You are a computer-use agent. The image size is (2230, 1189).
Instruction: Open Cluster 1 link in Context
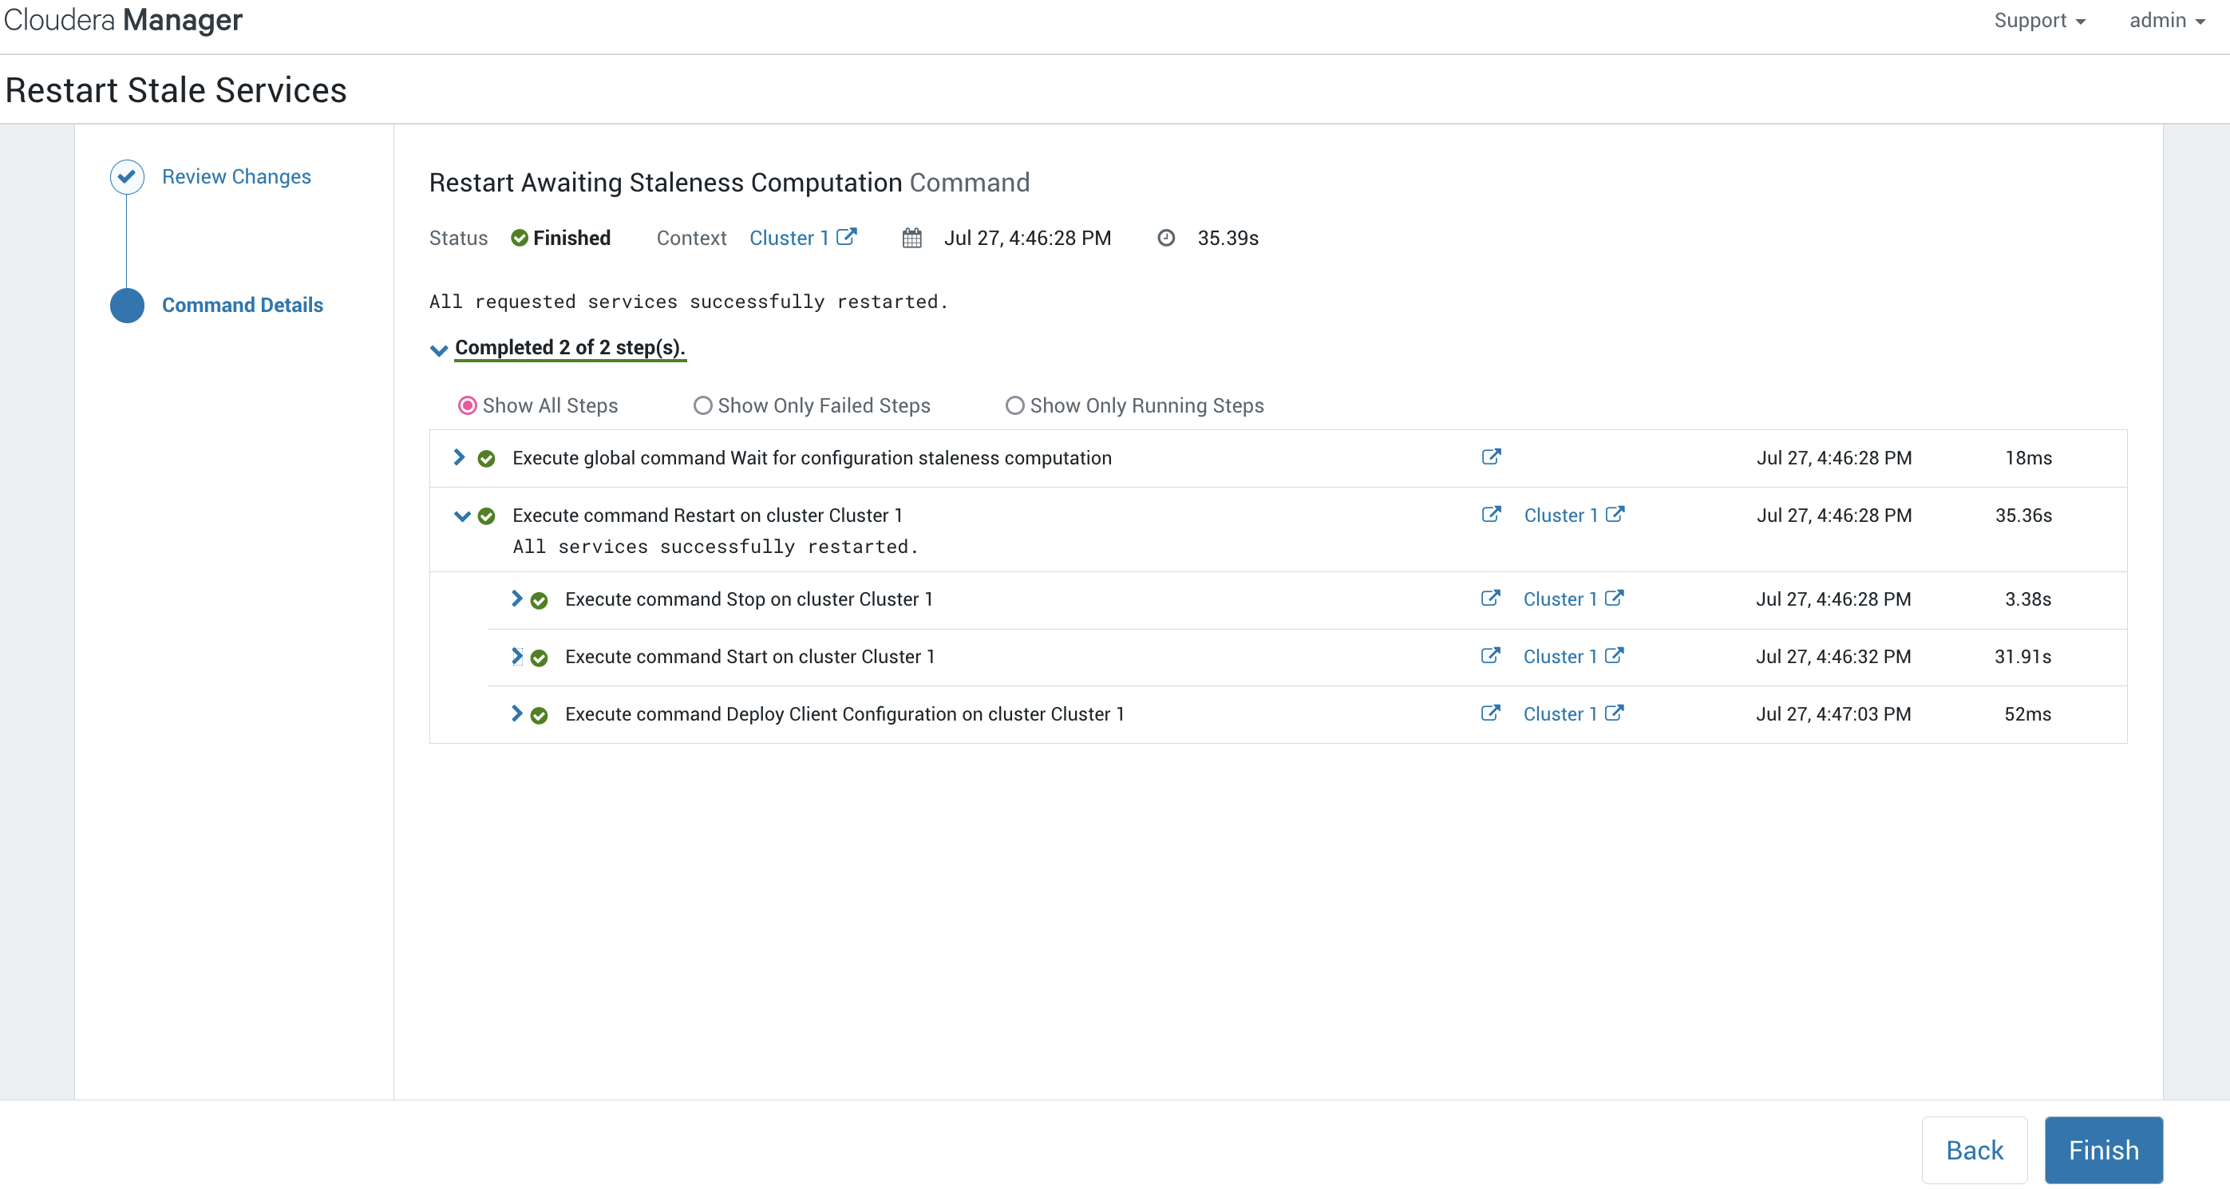click(x=789, y=238)
